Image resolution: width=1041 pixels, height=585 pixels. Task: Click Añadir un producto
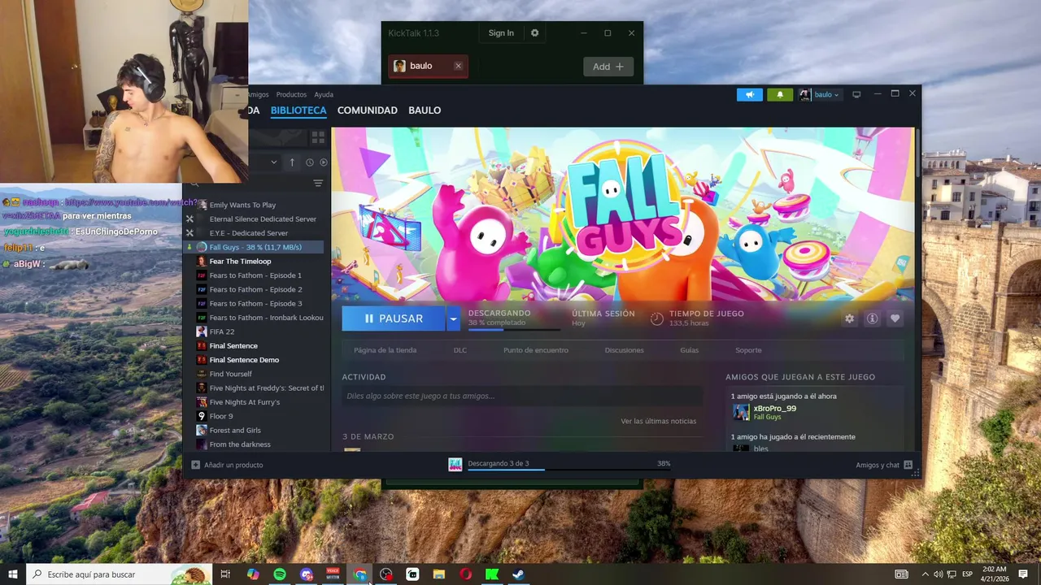227,465
